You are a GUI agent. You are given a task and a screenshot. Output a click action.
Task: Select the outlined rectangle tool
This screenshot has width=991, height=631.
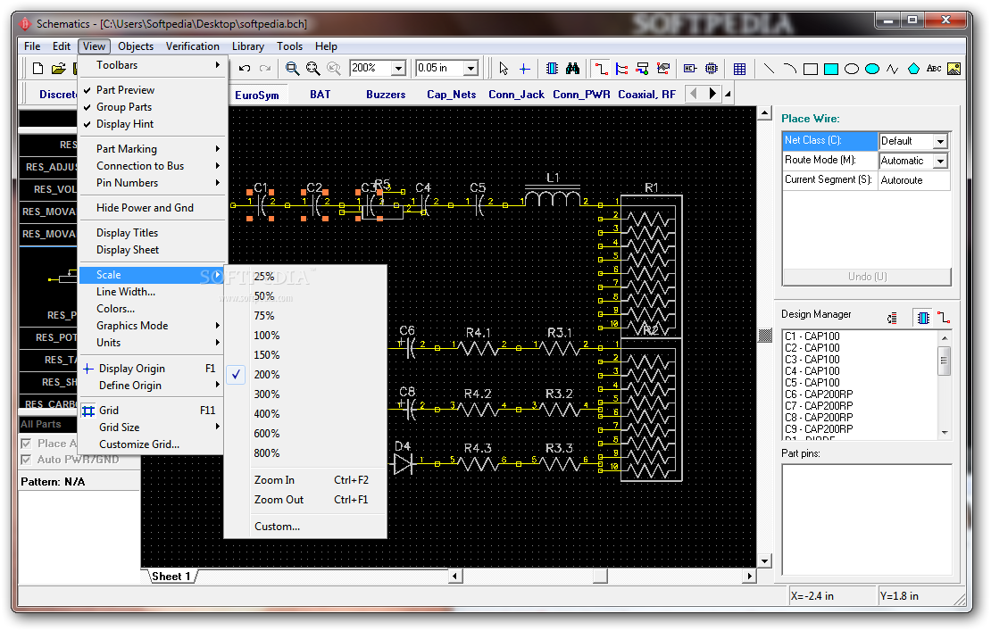click(x=811, y=69)
